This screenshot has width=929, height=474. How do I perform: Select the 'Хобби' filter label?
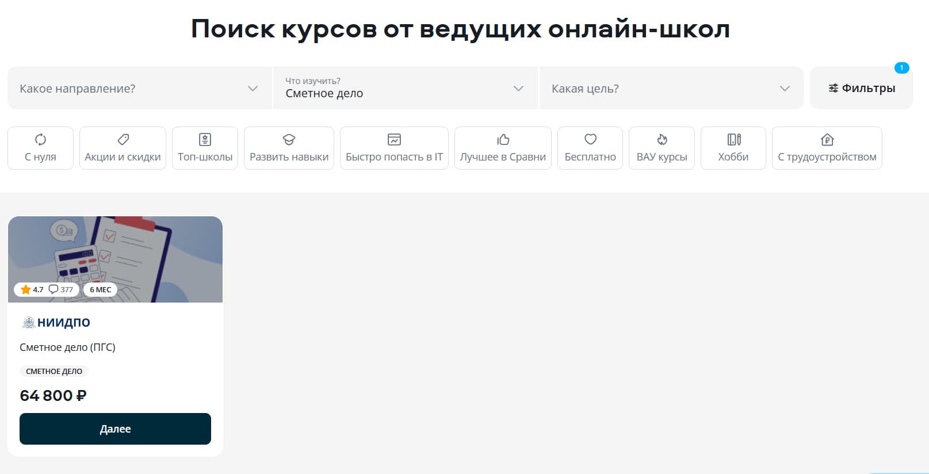click(733, 157)
